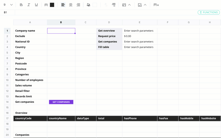This screenshot has width=221, height=138.
Task: Click the cell reference box B1
Action: (7, 12)
